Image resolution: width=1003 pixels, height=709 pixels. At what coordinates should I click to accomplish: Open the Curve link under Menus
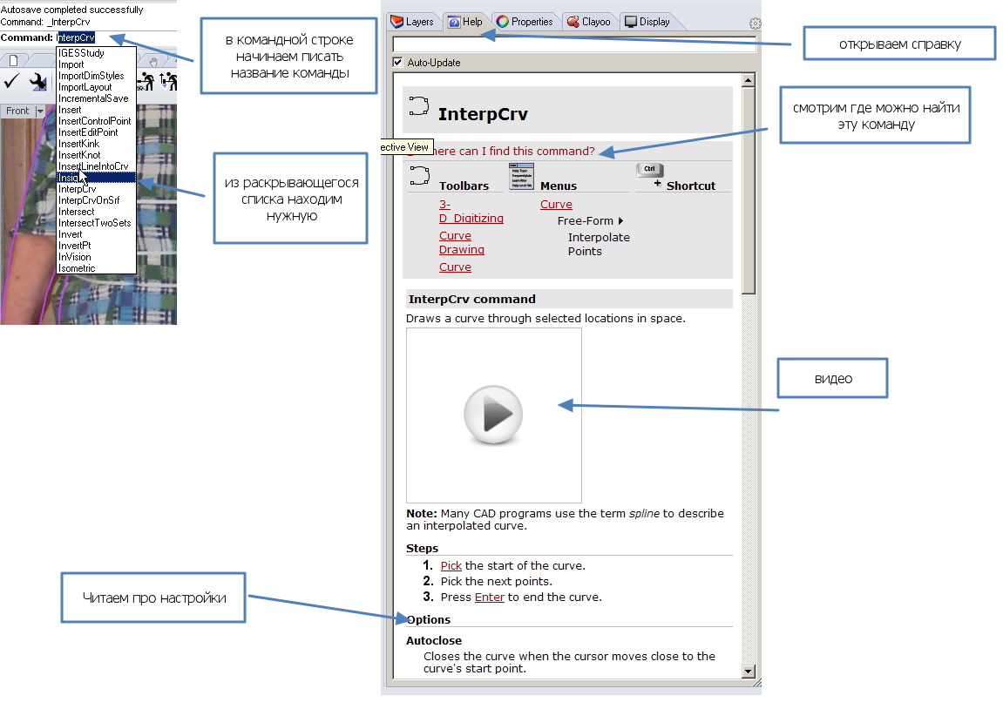pyautogui.click(x=556, y=205)
